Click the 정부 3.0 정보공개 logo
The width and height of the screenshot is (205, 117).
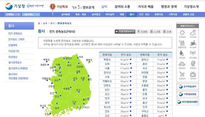(83, 7)
